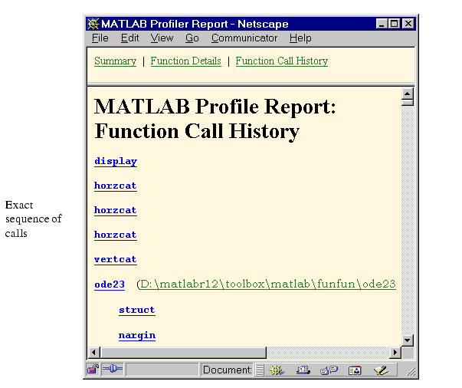Open the Summary report link
This screenshot has height=388, width=462.
(115, 61)
